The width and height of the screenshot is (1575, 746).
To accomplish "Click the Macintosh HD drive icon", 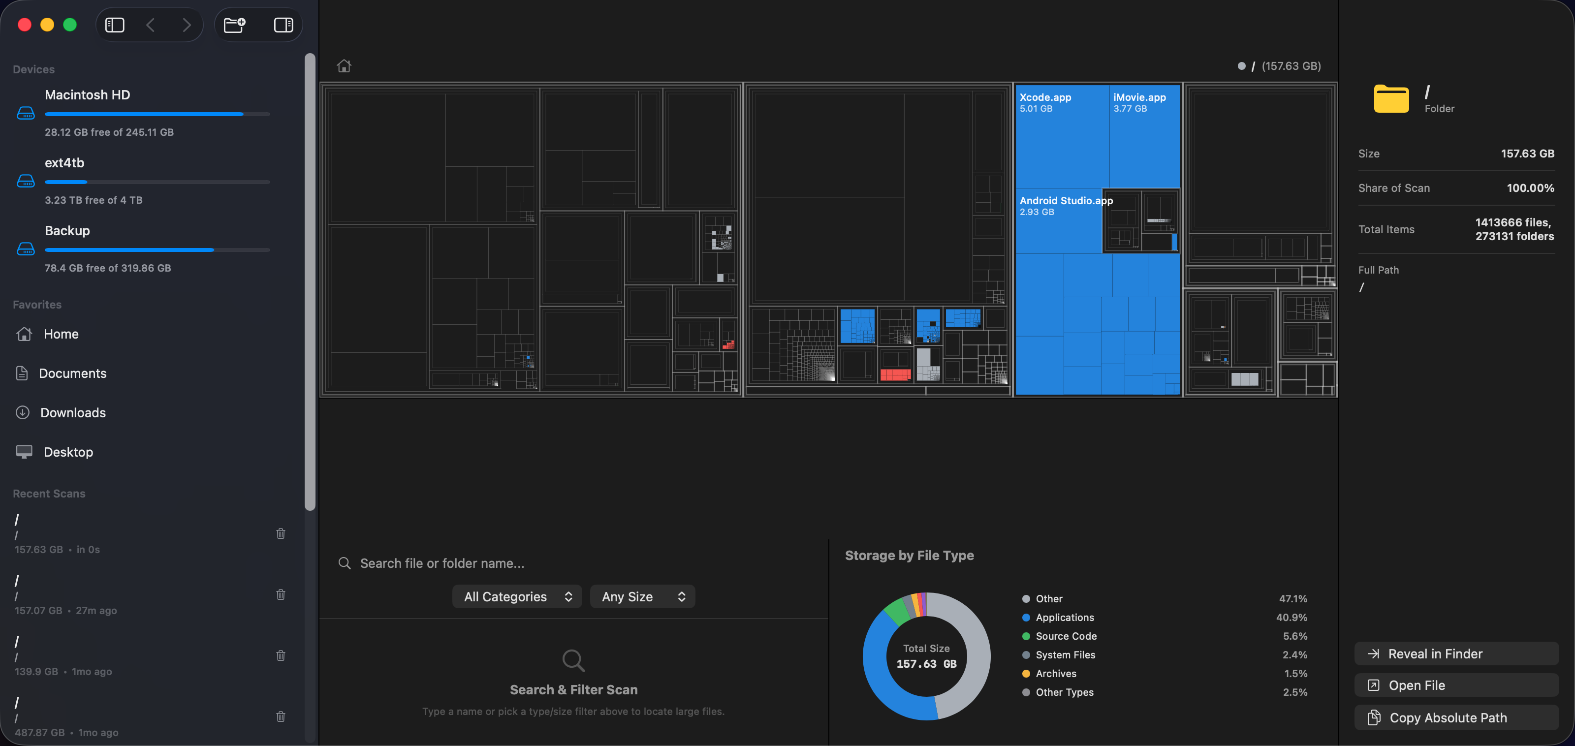I will (x=26, y=113).
